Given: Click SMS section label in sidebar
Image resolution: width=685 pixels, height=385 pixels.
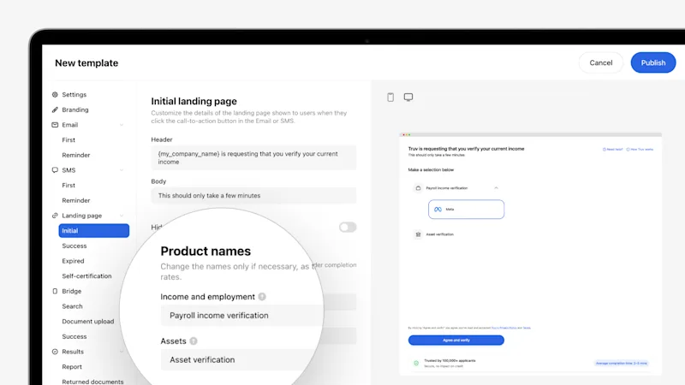Looking at the screenshot, I should pos(68,170).
